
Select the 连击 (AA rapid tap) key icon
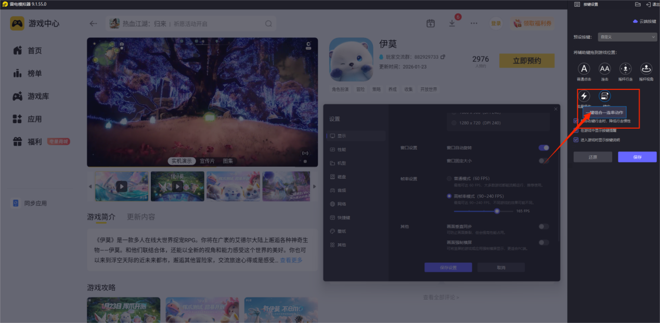[x=604, y=69]
